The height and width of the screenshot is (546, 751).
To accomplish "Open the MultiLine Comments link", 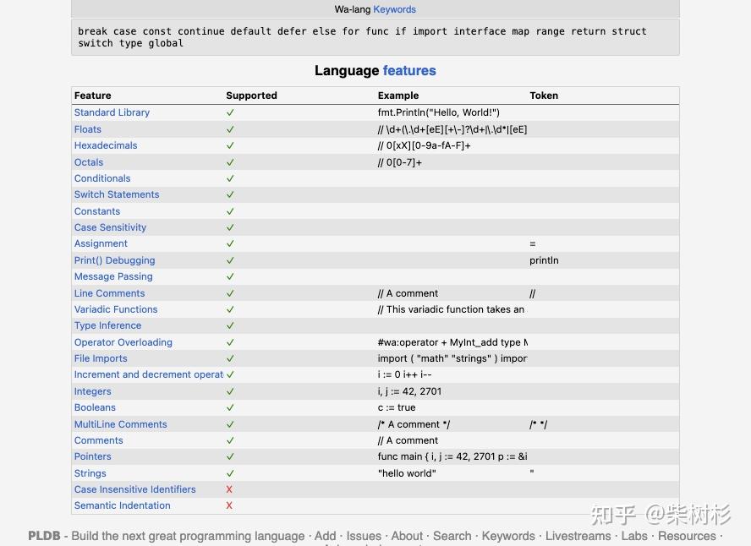I will click(x=121, y=424).
